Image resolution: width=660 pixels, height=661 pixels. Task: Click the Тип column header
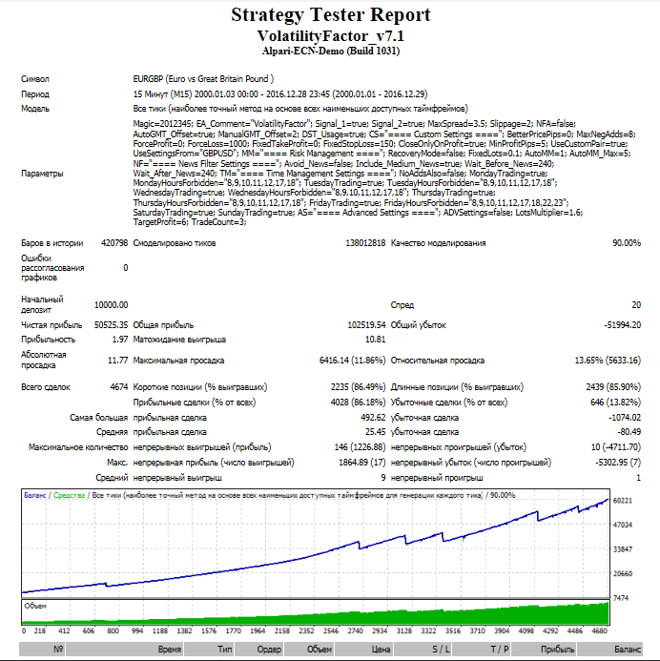pos(209,650)
